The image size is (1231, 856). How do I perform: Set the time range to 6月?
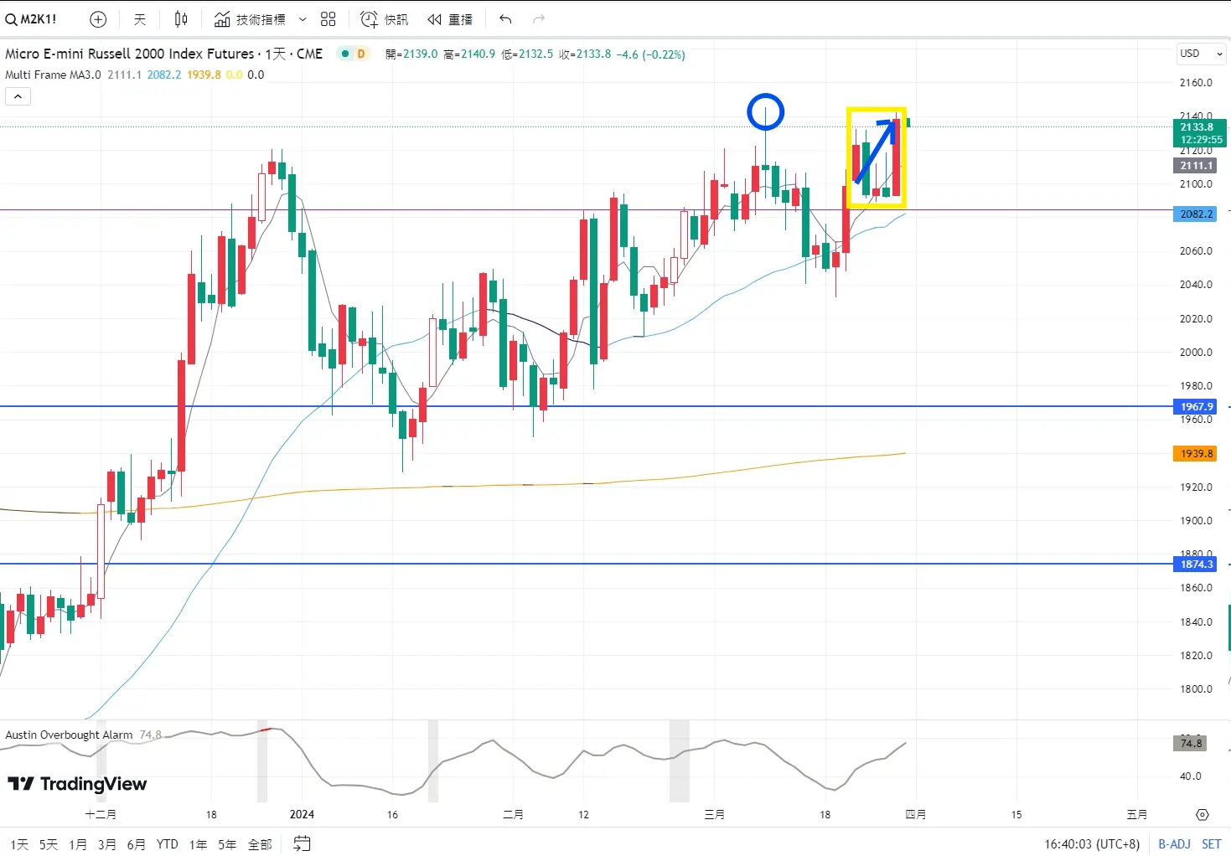pos(137,844)
